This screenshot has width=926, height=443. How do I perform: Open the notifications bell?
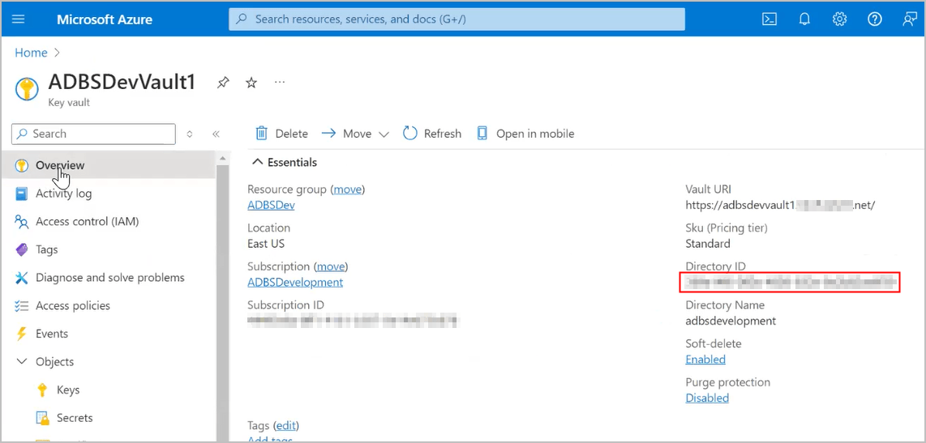coord(805,19)
